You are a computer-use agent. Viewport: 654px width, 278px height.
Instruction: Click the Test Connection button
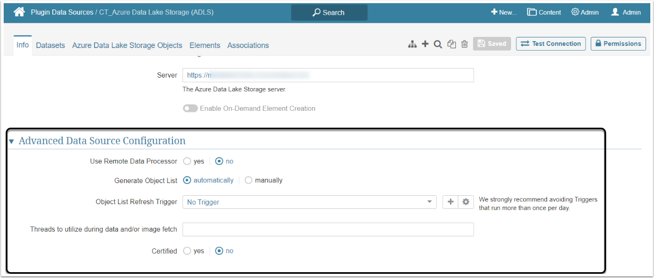click(551, 44)
